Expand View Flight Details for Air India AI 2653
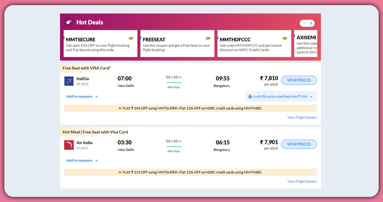The image size is (383, 202). (x=302, y=181)
